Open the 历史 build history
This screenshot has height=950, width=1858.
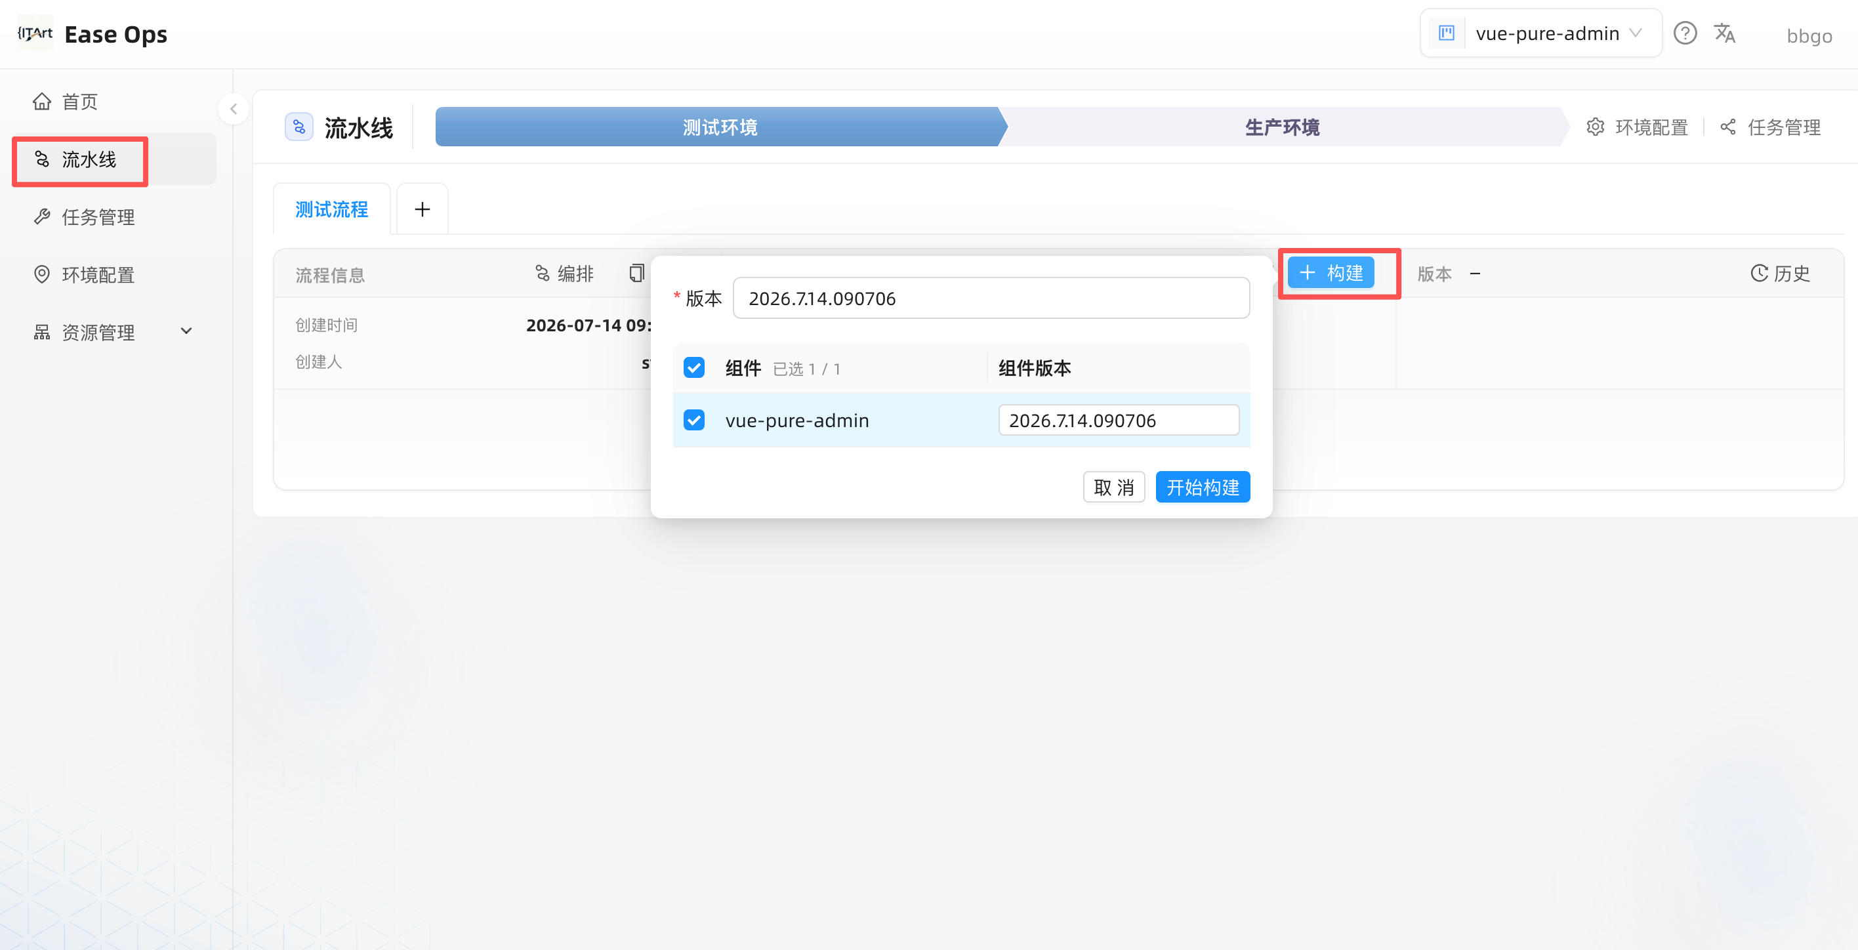(1781, 274)
